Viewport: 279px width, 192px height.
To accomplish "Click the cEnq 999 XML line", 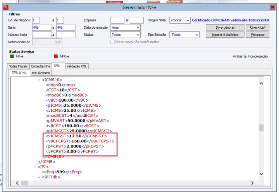I will (62, 172).
